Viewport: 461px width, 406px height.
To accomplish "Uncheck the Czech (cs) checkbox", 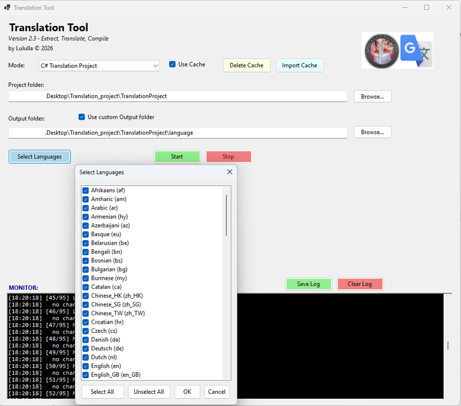I will (86, 331).
